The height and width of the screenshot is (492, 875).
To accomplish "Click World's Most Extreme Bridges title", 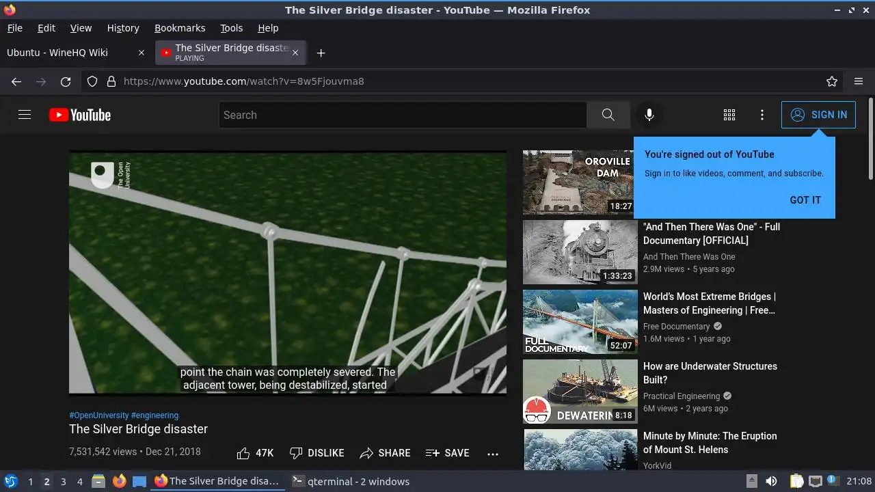I will tap(710, 303).
